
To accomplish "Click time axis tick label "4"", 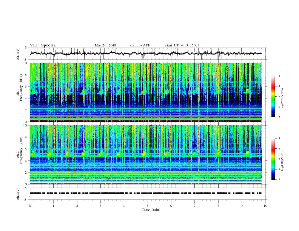I will pos(124,206).
